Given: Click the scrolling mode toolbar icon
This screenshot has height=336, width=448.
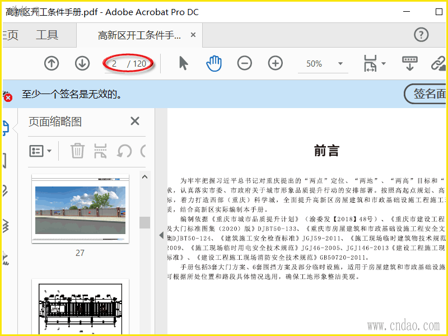Looking at the screenshot, I should pyautogui.click(x=410, y=63).
